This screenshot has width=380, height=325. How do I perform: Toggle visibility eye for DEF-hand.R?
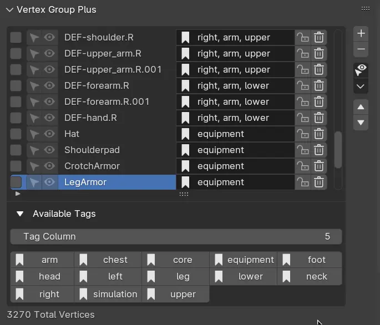(x=50, y=118)
